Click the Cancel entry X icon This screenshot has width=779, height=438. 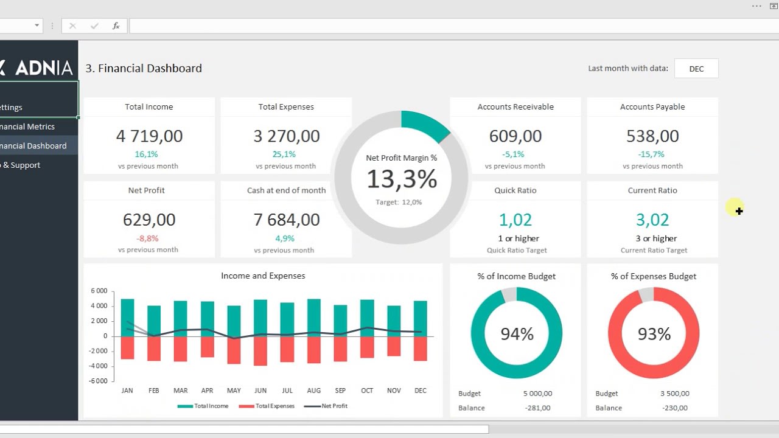pyautogui.click(x=73, y=26)
